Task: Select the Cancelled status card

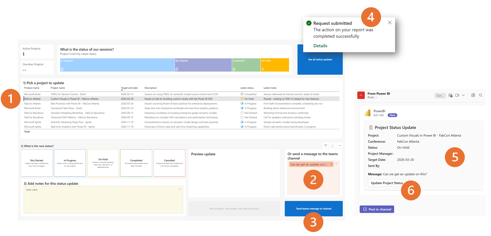Action: tap(169, 163)
